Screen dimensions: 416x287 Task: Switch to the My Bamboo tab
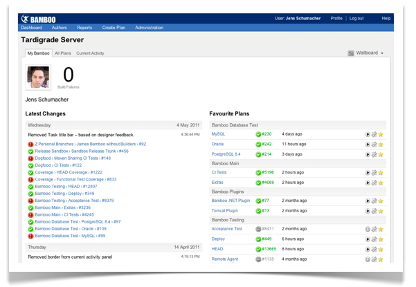point(39,53)
